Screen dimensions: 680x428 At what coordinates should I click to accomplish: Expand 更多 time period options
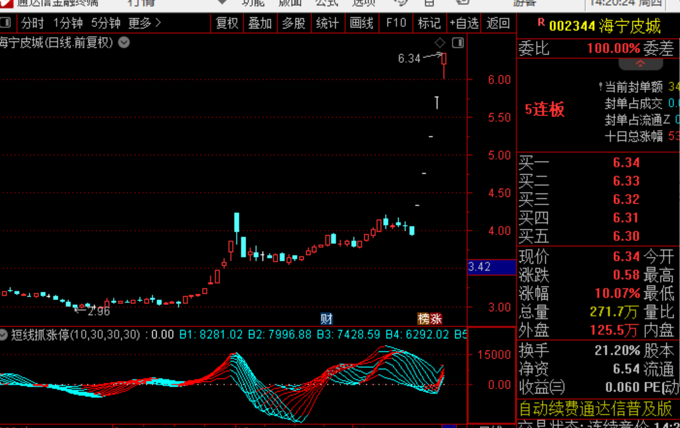coord(144,23)
